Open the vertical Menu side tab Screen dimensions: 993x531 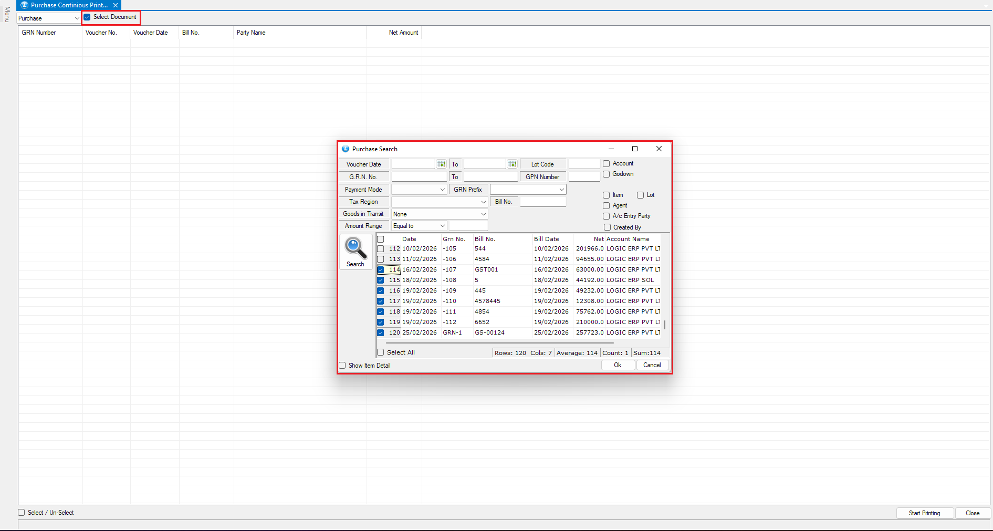(x=7, y=15)
